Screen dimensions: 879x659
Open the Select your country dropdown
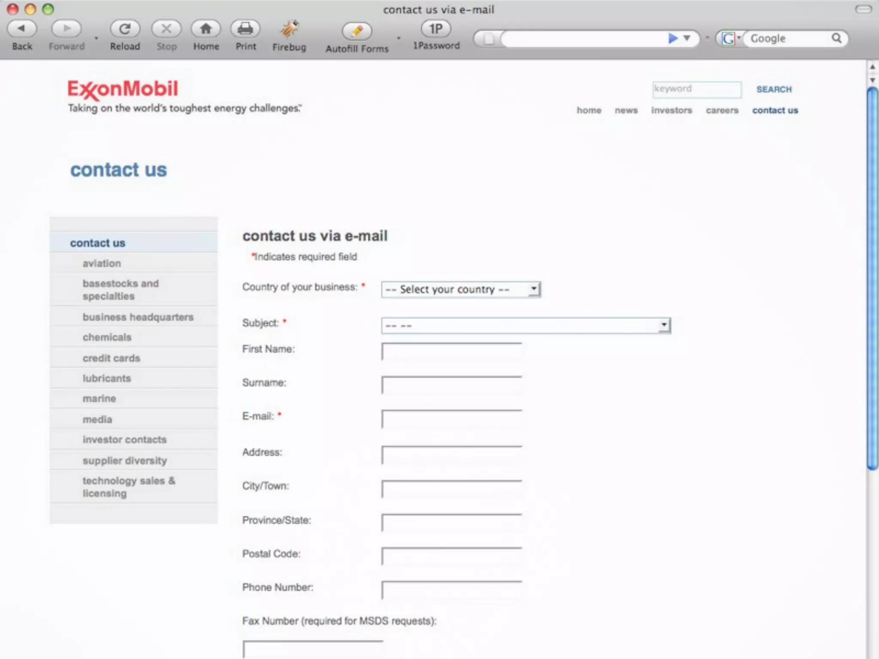(461, 290)
